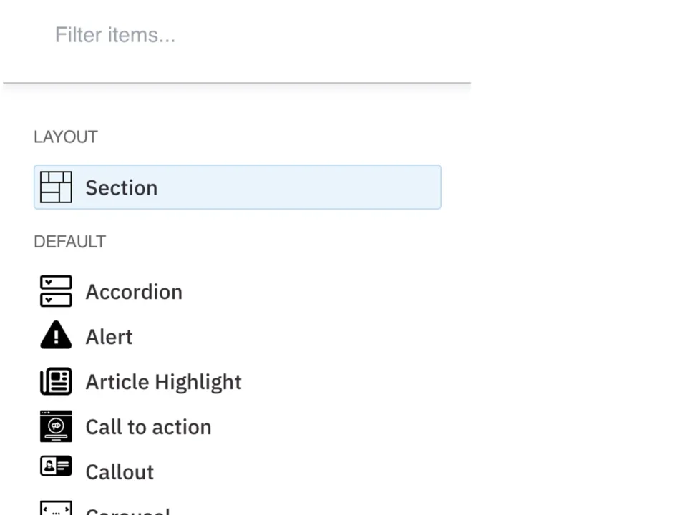Add an Alert component
687x515 pixels.
coord(109,336)
